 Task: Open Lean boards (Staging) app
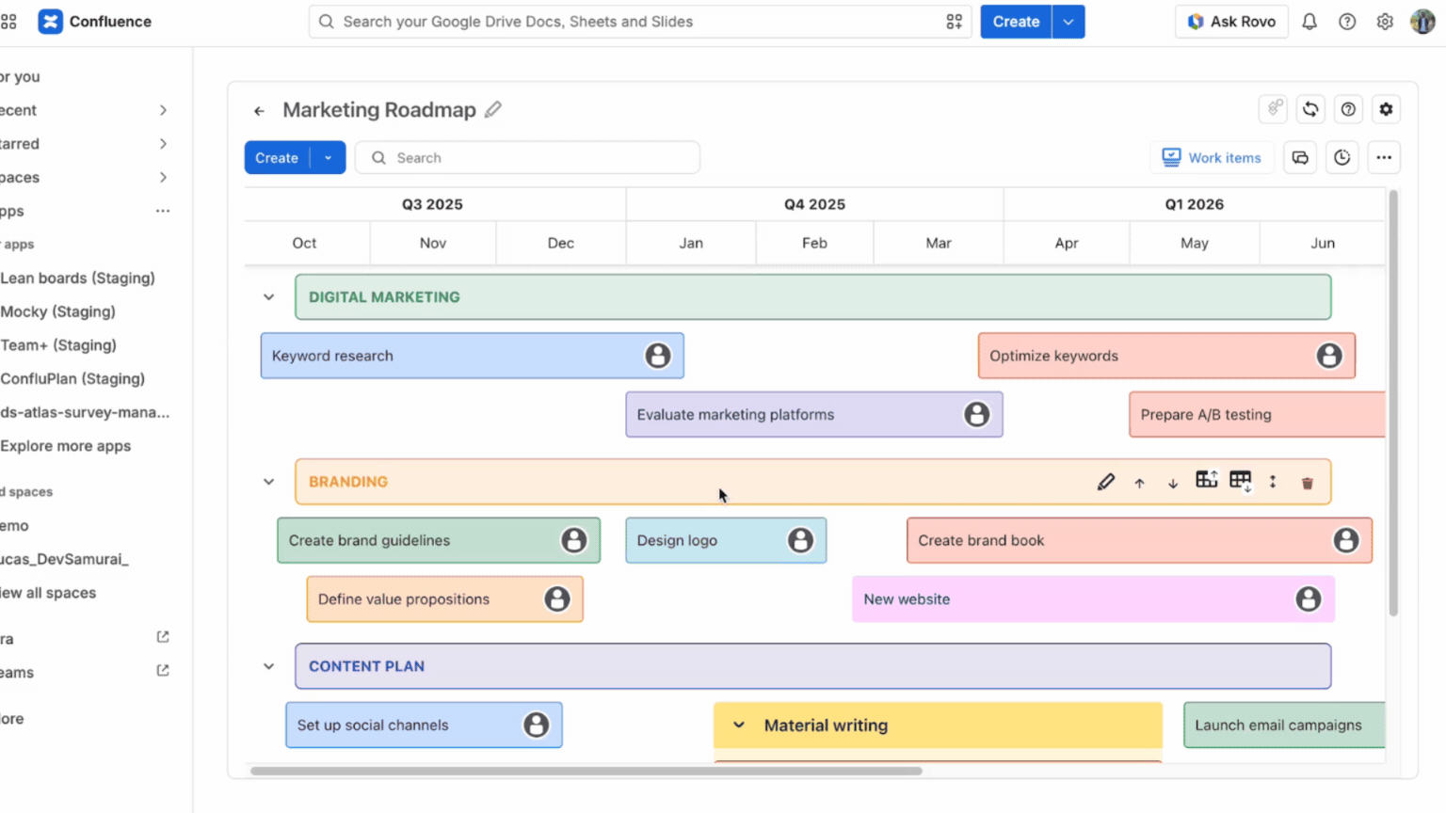pyautogui.click(x=77, y=278)
